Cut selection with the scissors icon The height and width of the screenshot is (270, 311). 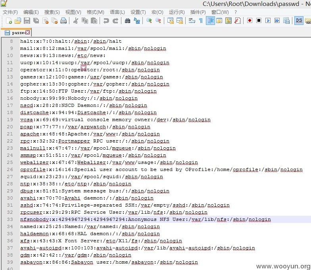[x=75, y=21]
